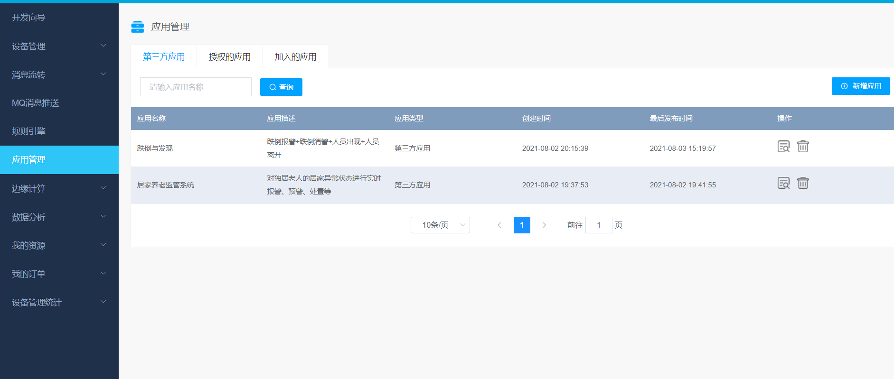This screenshot has width=894, height=379.
Task: View details of 居家养老监管系统 application
Action: (x=783, y=183)
